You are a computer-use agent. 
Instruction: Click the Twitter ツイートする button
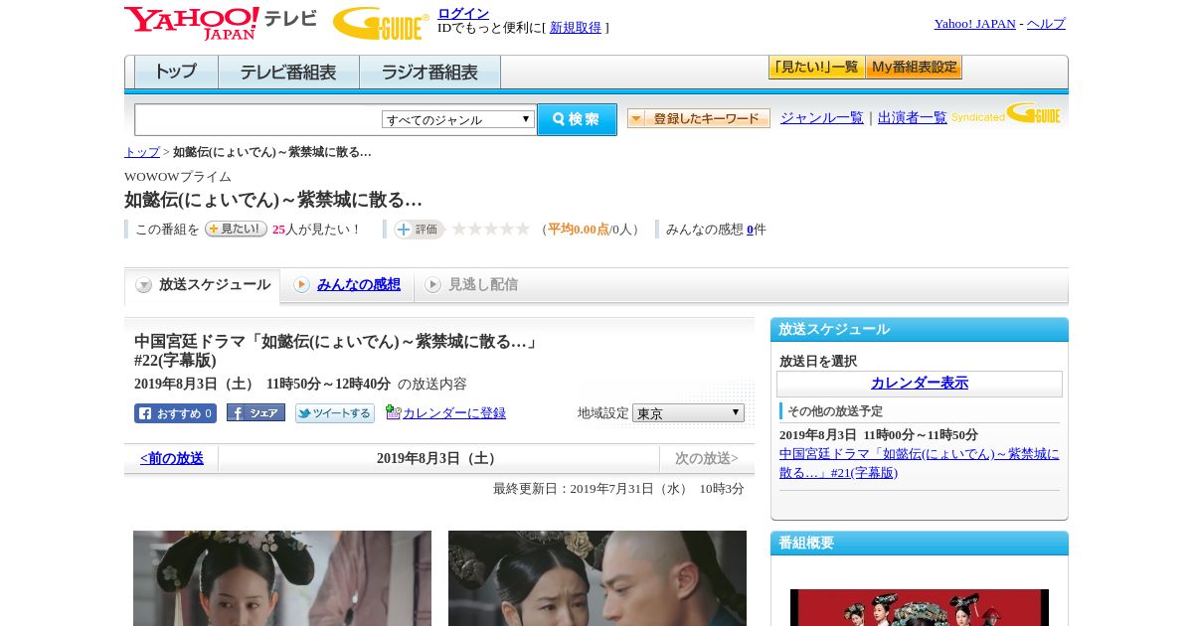tap(335, 413)
